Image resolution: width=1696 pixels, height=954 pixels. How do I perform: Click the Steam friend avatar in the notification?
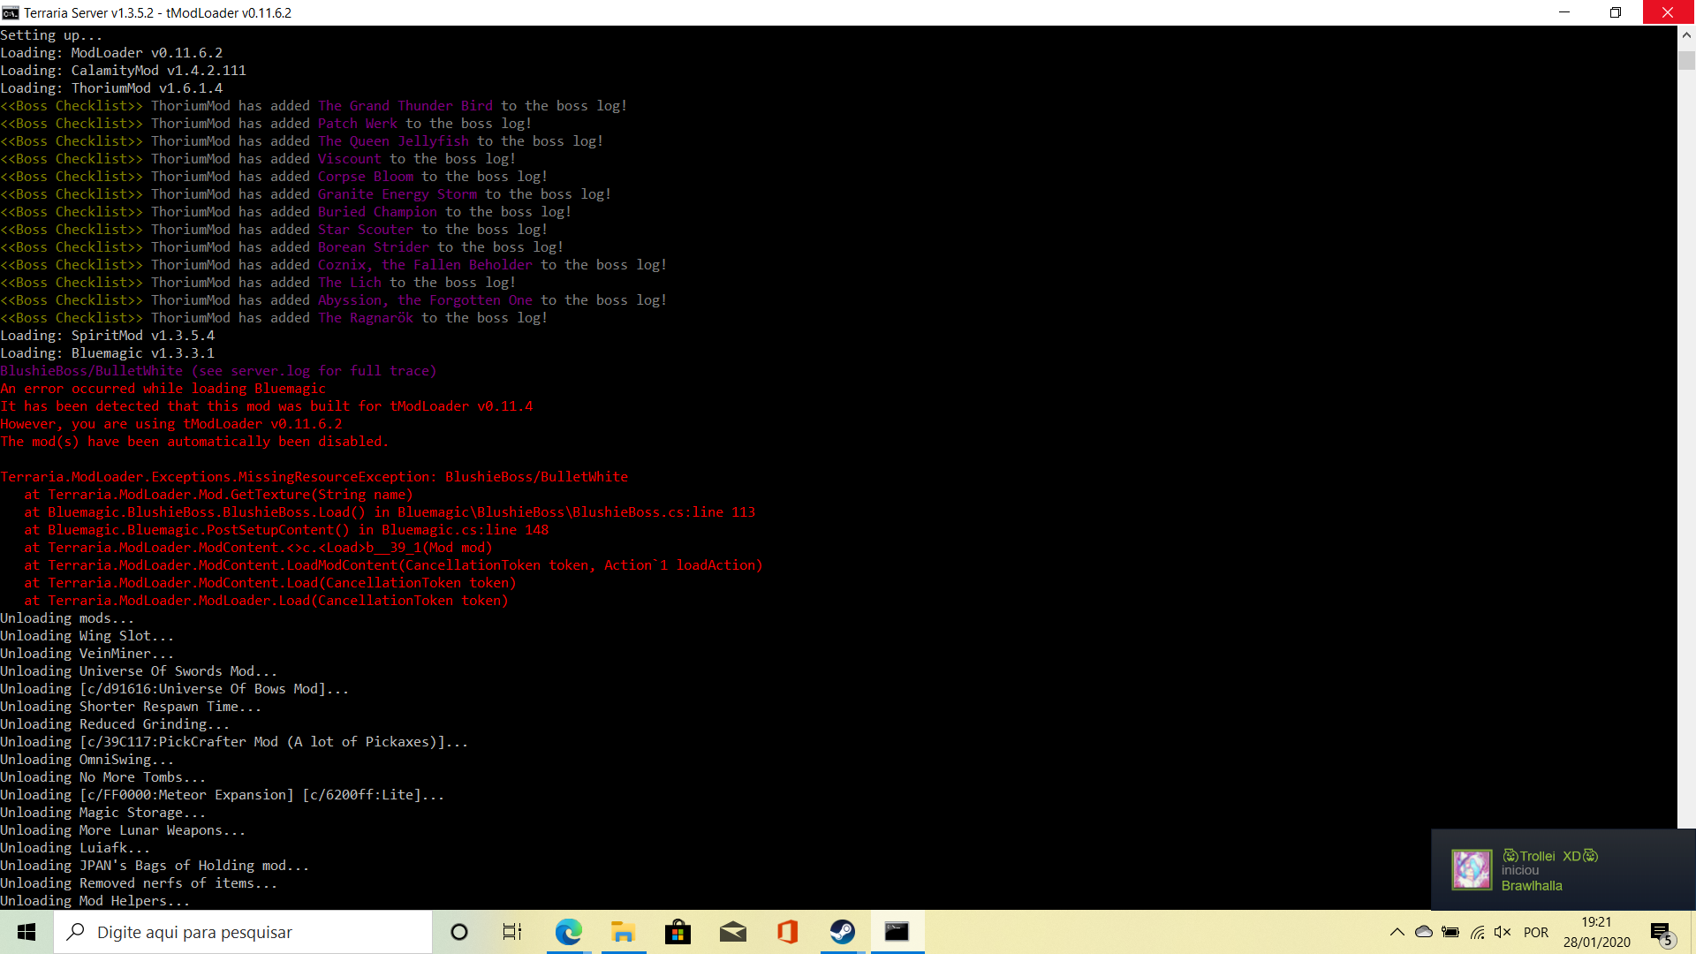pyautogui.click(x=1472, y=870)
